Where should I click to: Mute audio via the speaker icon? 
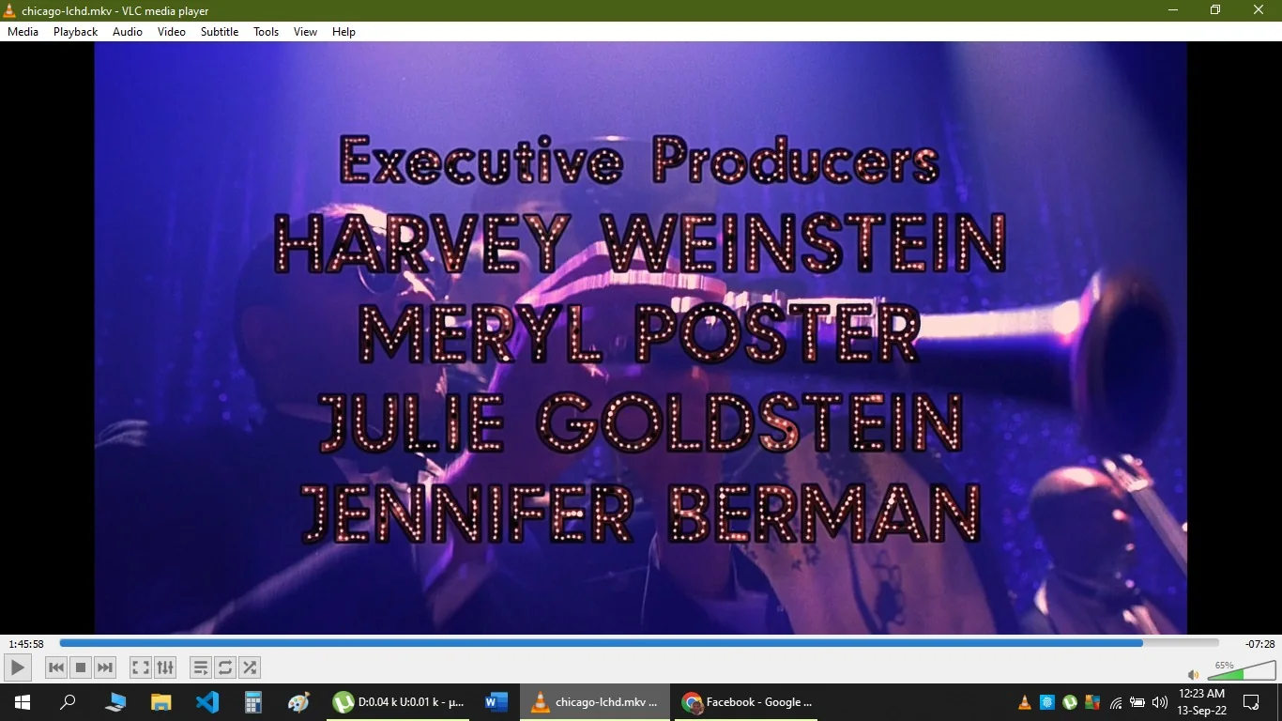[x=1193, y=674]
